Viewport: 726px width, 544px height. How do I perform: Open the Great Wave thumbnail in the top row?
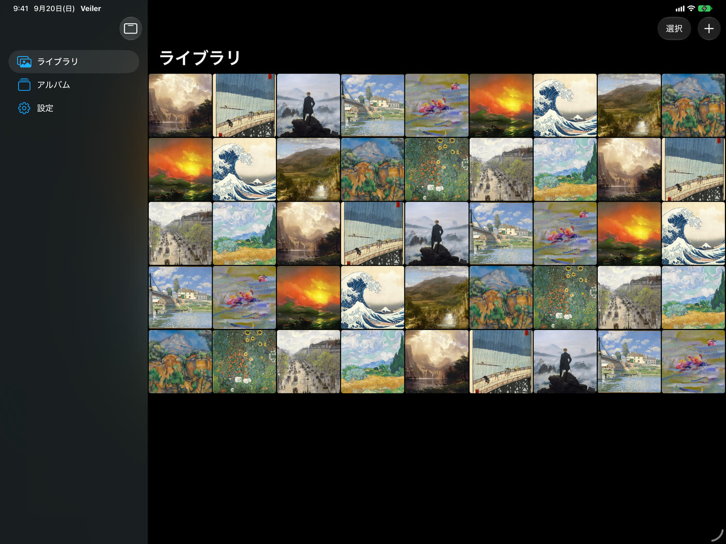click(x=565, y=105)
